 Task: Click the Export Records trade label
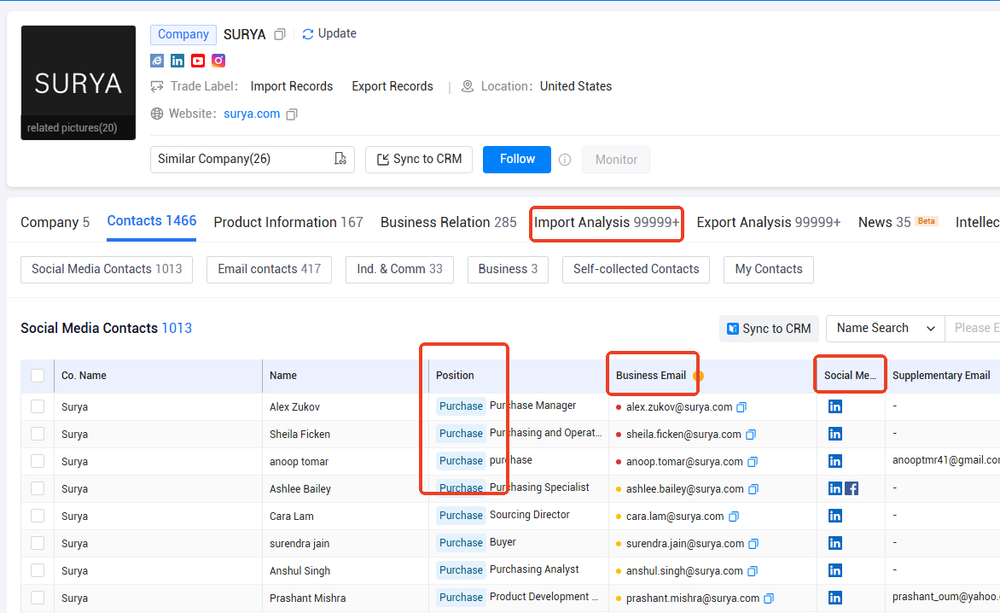pyautogui.click(x=392, y=86)
